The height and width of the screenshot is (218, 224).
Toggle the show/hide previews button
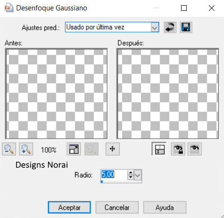tap(160, 149)
